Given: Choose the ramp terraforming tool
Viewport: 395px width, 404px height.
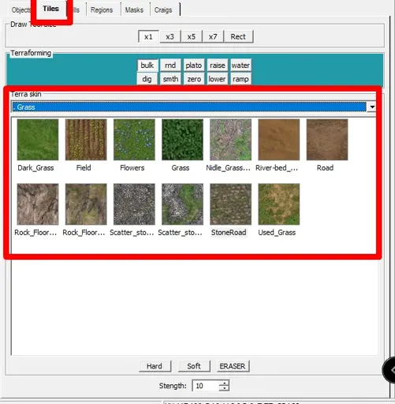Looking at the screenshot, I should click(x=240, y=79).
